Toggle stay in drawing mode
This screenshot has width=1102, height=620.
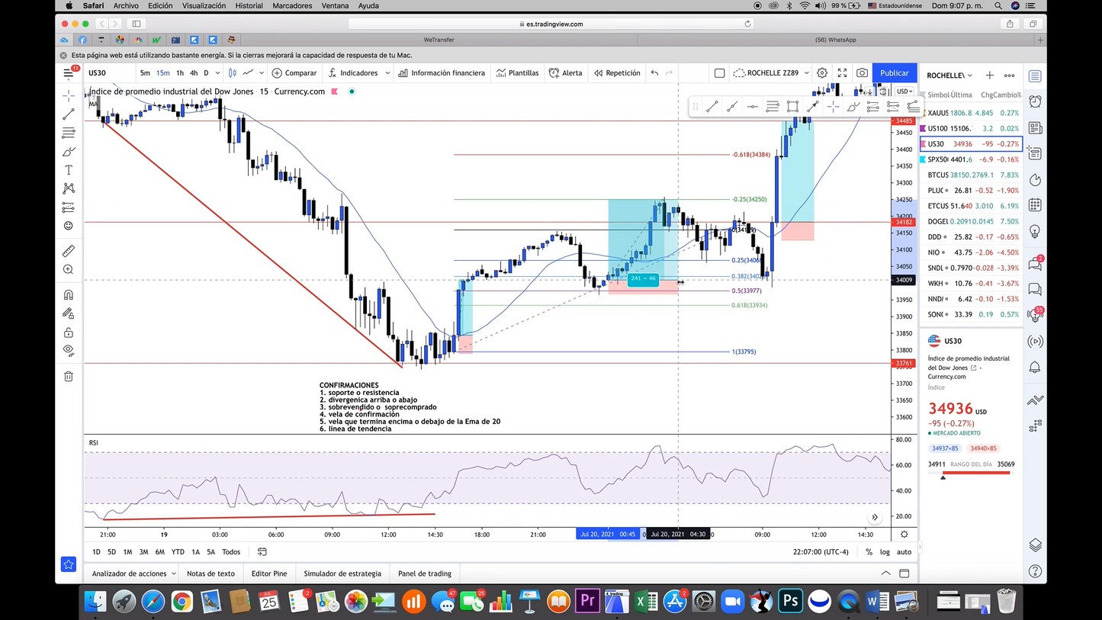tap(69, 313)
